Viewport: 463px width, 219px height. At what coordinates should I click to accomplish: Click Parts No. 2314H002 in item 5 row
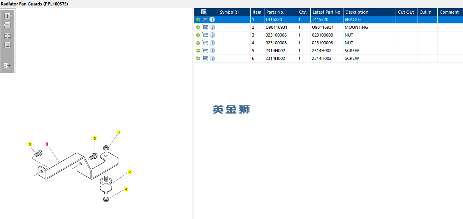[280, 51]
